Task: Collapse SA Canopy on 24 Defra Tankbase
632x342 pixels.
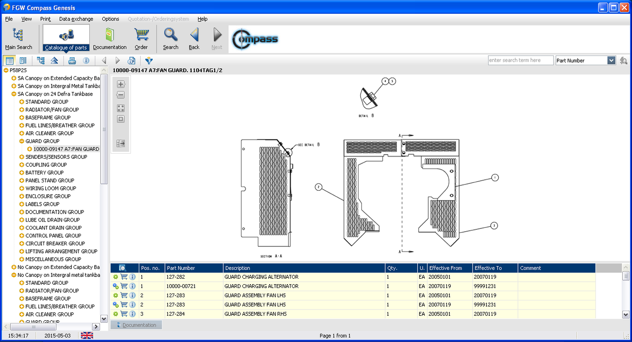Action: [14, 94]
